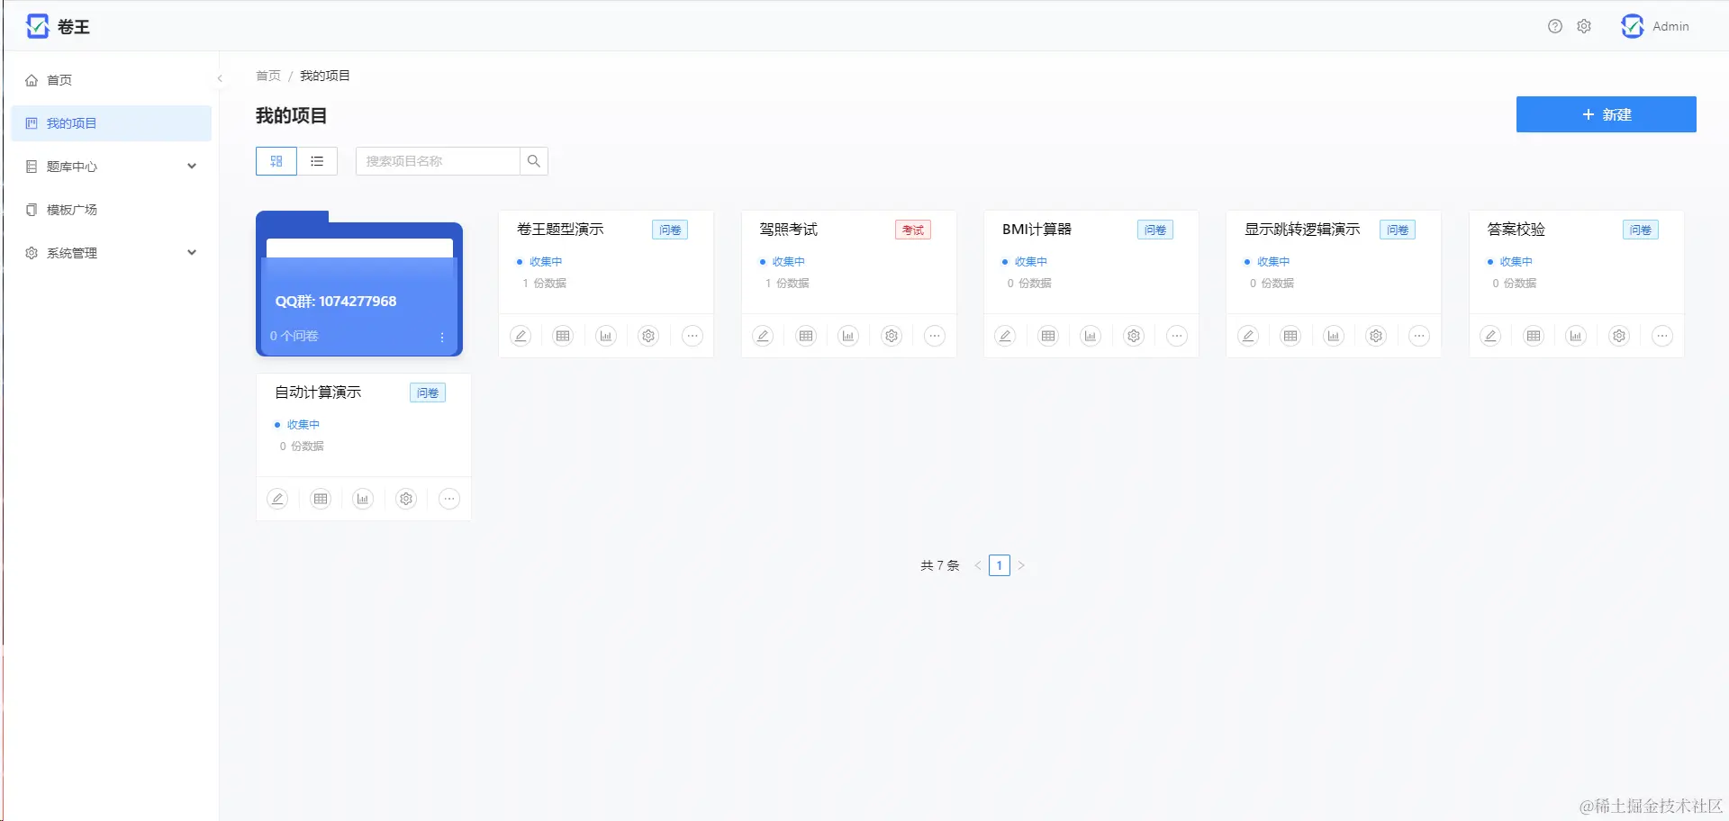This screenshot has width=1729, height=821.
Task: Open settings for 显示跳转逻辑演示
Action: (1376, 336)
